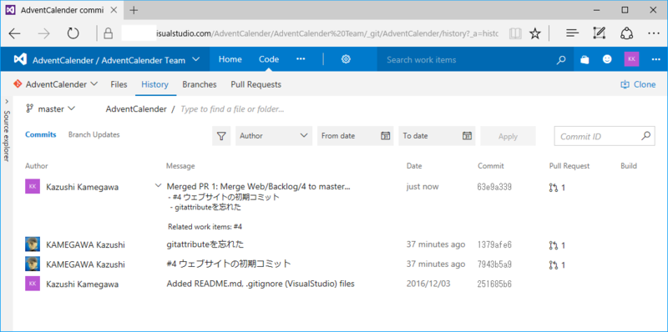This screenshot has height=332, width=668.
Task: Switch to the History tab
Action: [154, 84]
